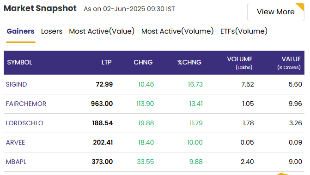This screenshot has height=175, width=310.
Task: Open the FAIRCHEMOR symbol link
Action: (26, 104)
